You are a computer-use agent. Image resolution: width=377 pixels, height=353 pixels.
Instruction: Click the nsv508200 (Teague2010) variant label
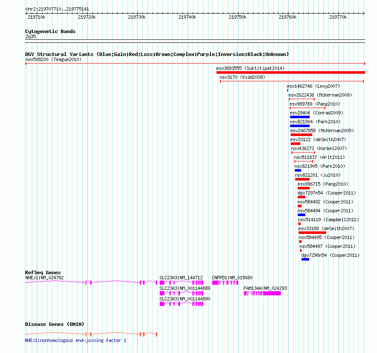53,59
